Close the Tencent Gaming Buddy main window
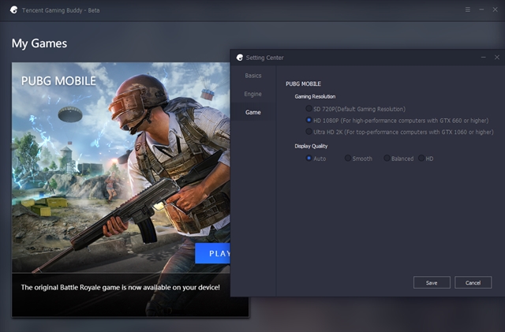This screenshot has height=332, width=505. (495, 9)
